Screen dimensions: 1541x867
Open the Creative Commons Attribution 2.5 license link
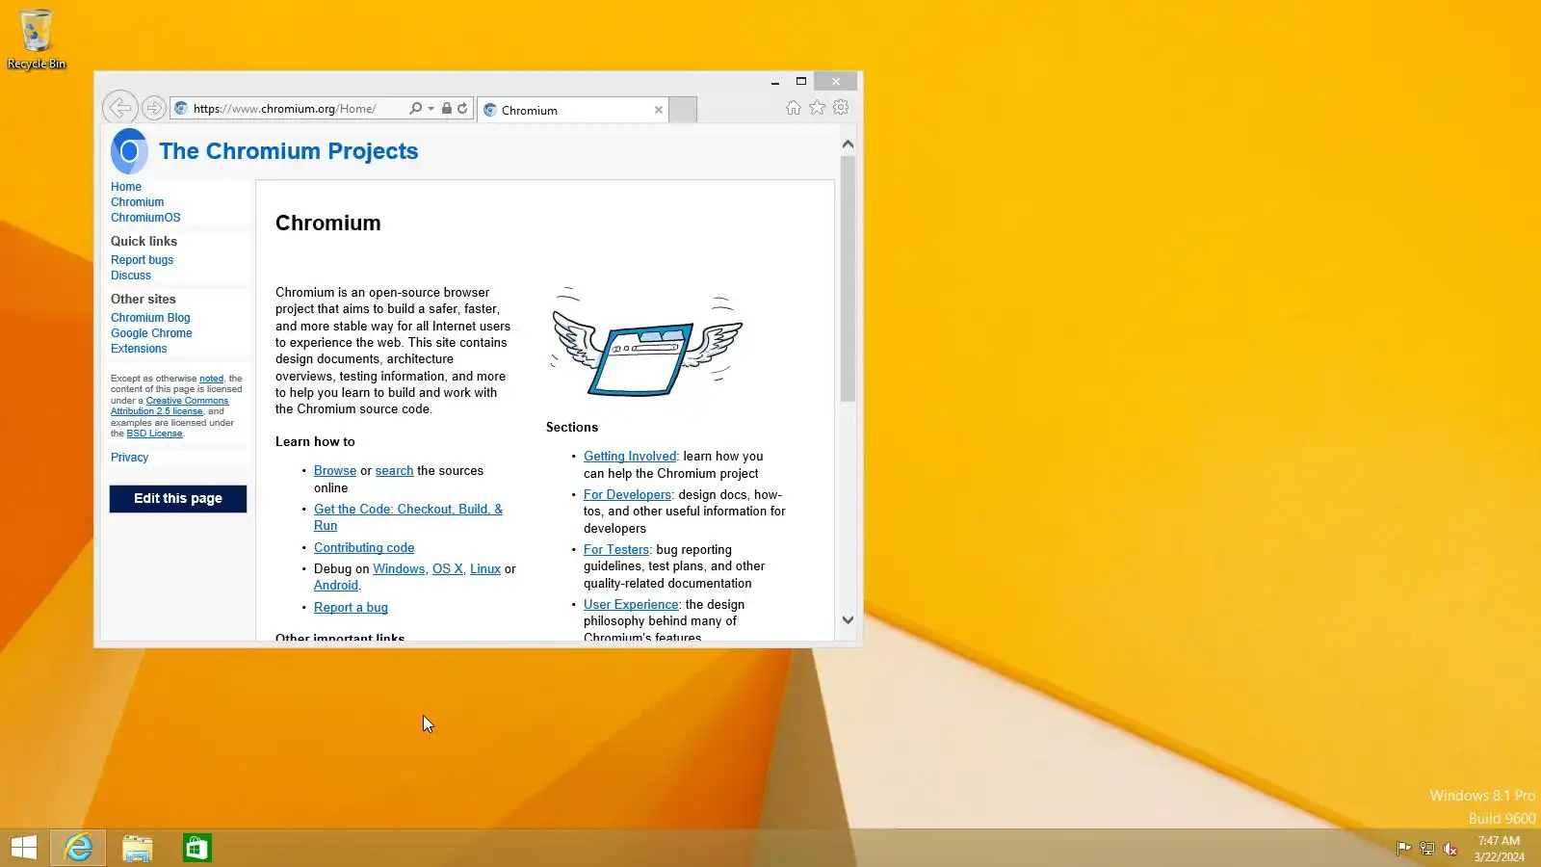(170, 406)
